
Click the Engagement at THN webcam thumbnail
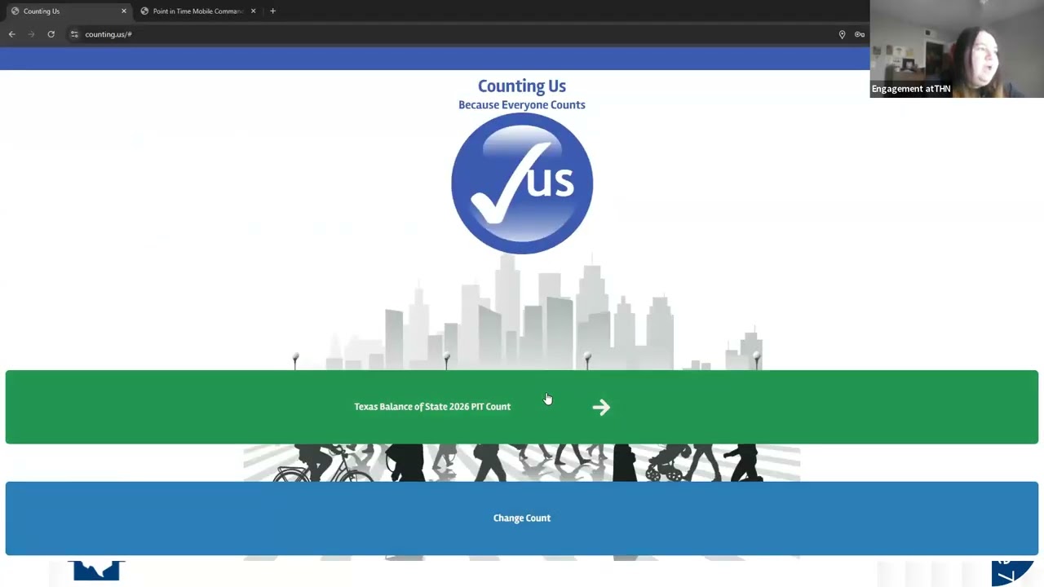957,49
